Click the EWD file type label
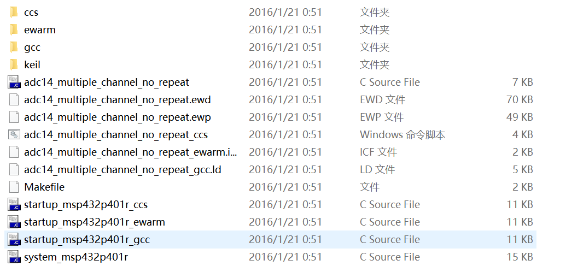 [x=382, y=99]
